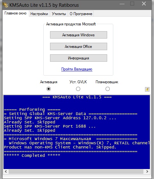The width and height of the screenshot is (154, 179).
Task: Select the Планировщик radio button
Action: [107, 89]
